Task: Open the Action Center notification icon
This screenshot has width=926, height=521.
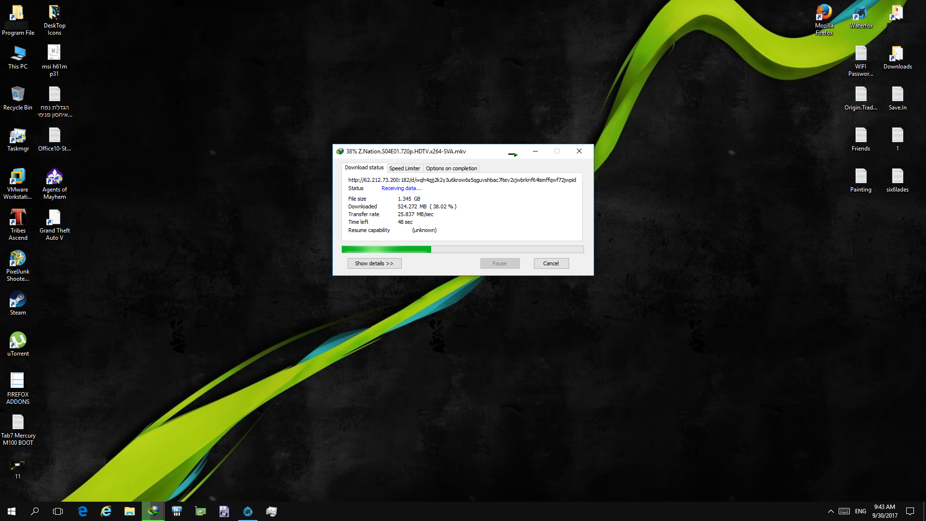Action: click(910, 511)
